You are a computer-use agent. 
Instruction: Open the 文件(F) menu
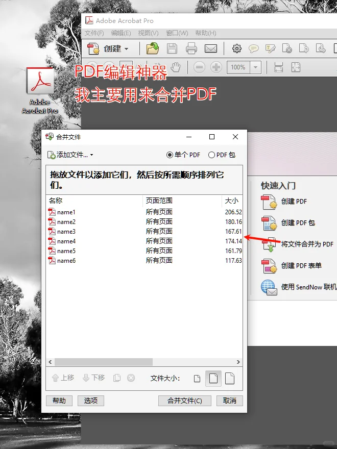94,33
